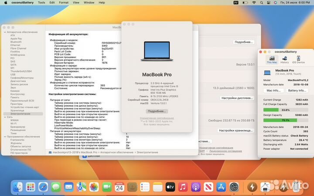Open Podcasts app in the Dock
The width and height of the screenshot is (314, 196).
[196, 187]
